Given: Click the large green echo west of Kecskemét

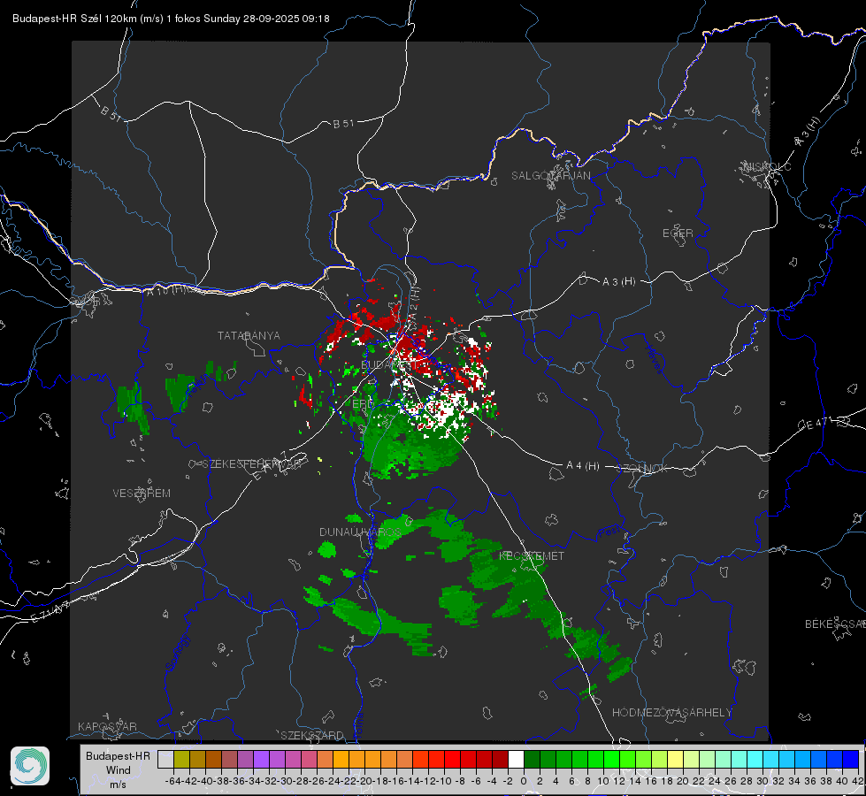Looking at the screenshot, I should click(459, 607).
